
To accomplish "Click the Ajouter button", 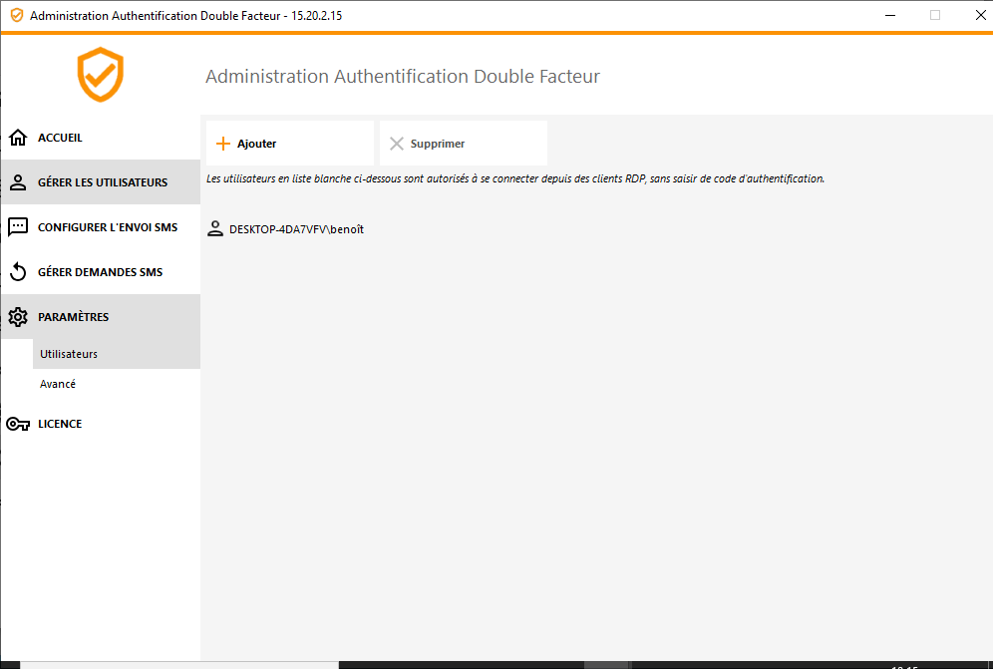I will [x=290, y=144].
